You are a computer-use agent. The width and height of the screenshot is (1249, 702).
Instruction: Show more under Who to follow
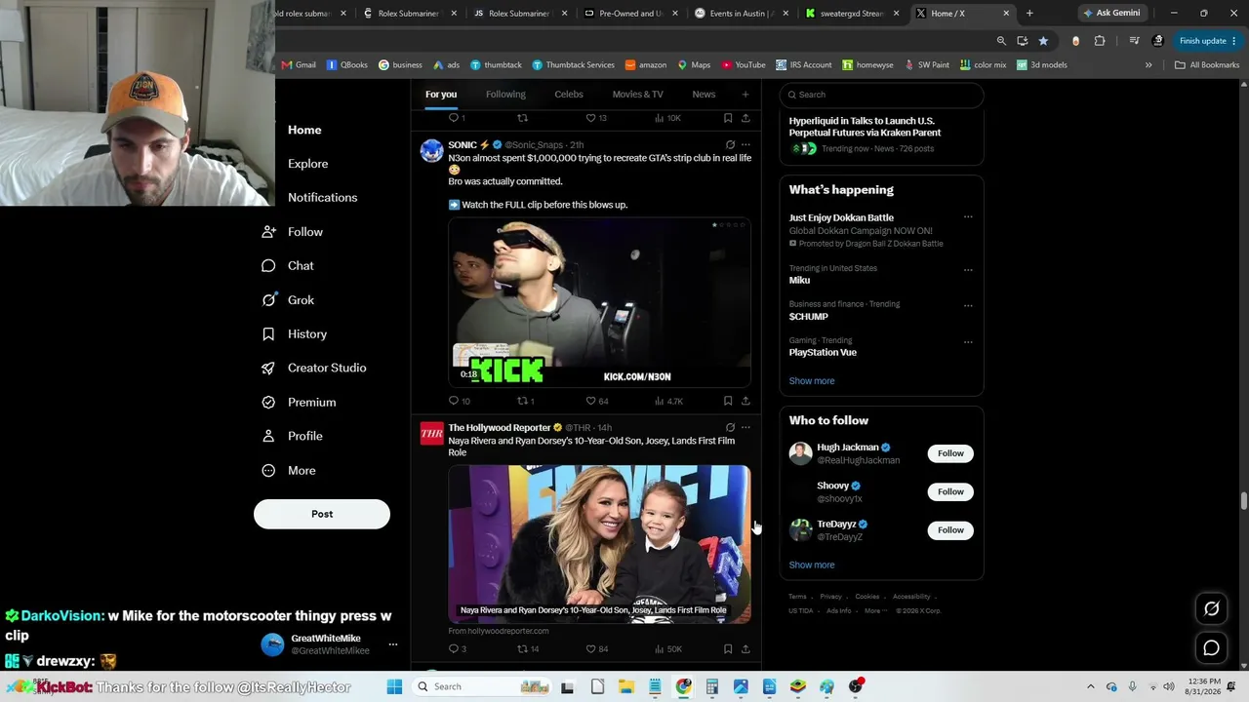click(x=812, y=565)
